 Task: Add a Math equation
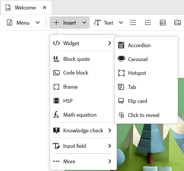click(80, 115)
